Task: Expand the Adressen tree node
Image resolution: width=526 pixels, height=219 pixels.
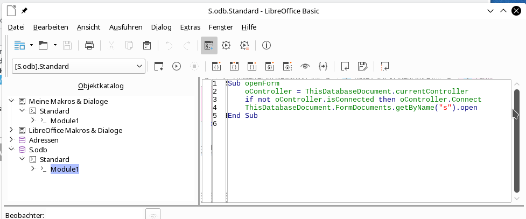Action: 12,140
